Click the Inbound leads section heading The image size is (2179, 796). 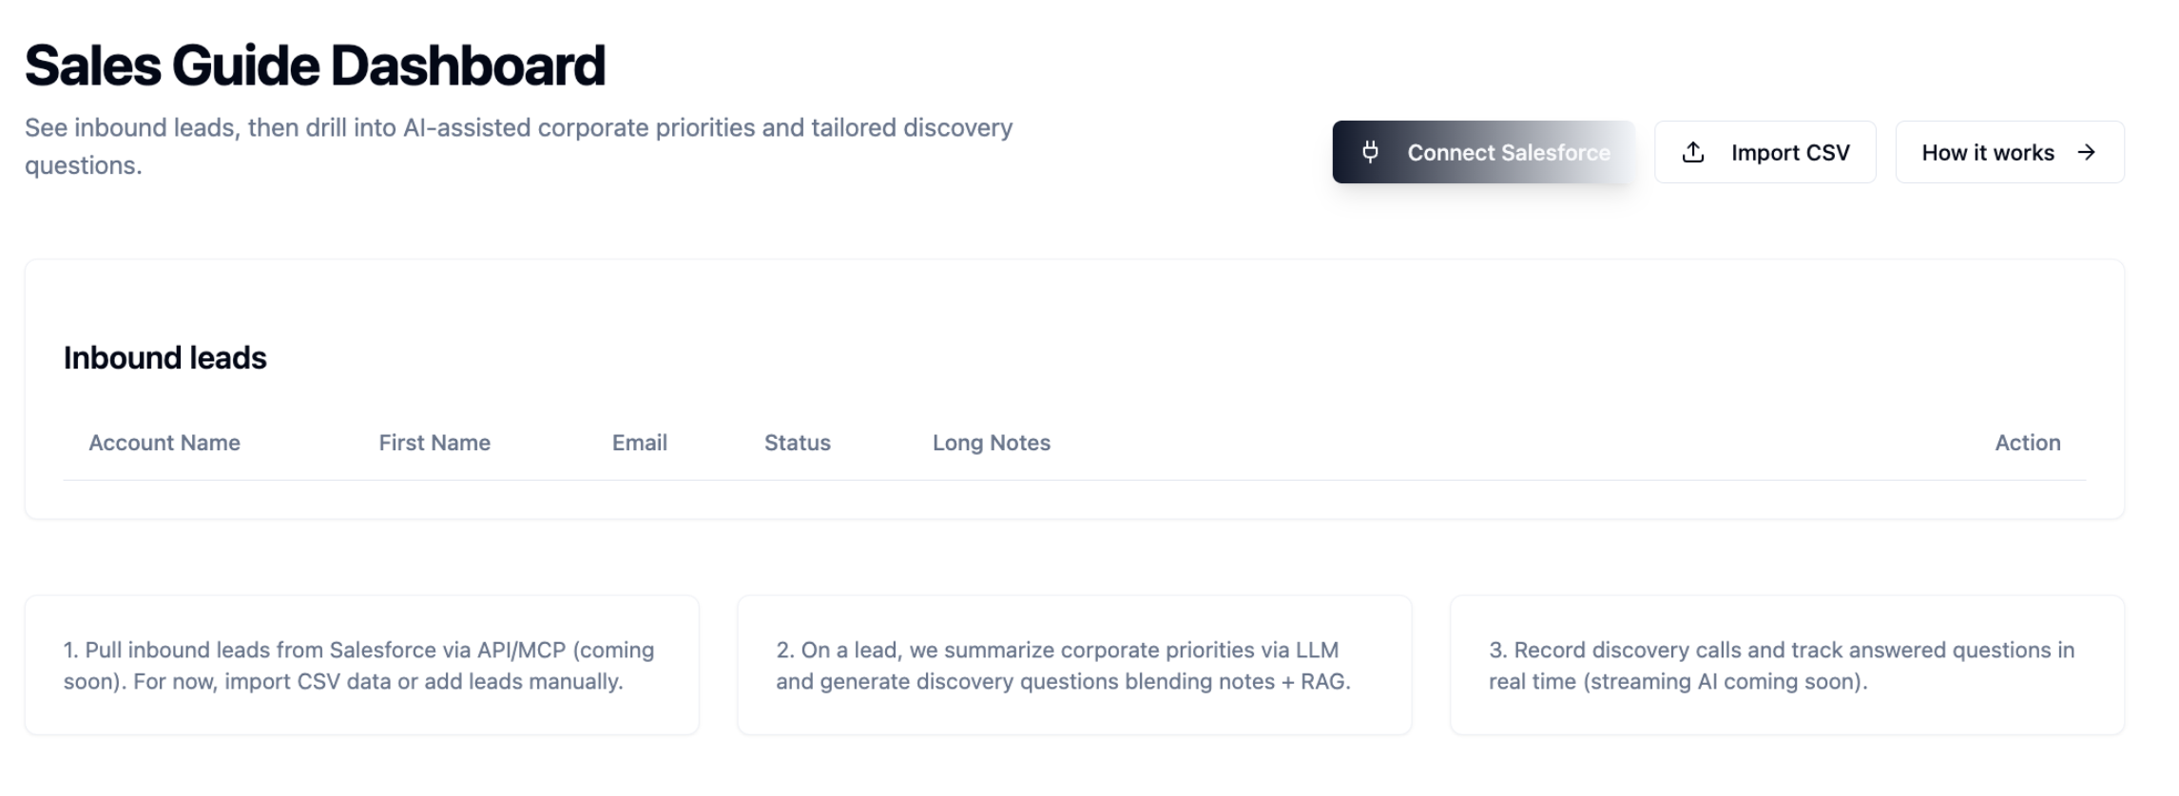(165, 358)
